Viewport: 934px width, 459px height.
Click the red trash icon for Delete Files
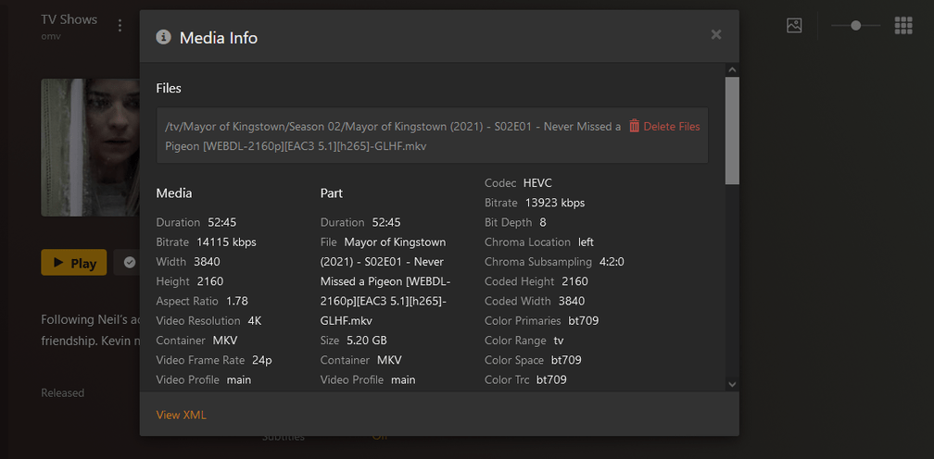pos(635,126)
